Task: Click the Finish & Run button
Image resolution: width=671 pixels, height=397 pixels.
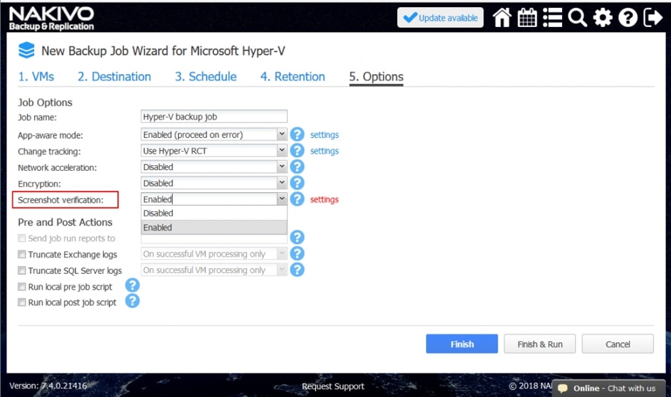Action: click(539, 344)
